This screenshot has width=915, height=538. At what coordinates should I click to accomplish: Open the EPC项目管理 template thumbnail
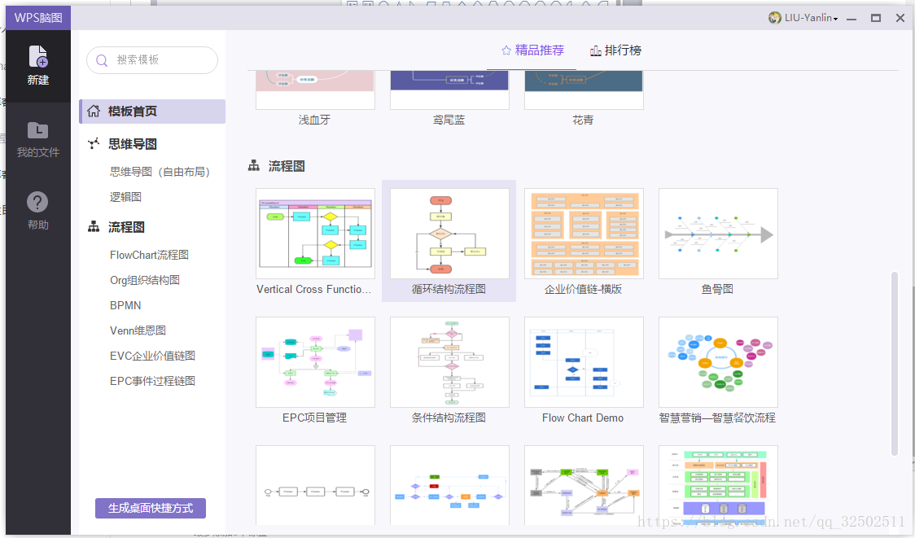[x=315, y=361]
